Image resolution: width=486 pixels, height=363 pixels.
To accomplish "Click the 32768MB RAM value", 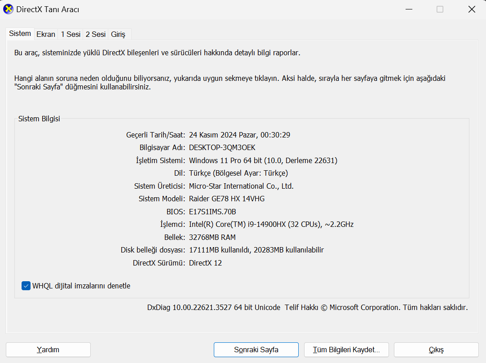I will 212,238.
